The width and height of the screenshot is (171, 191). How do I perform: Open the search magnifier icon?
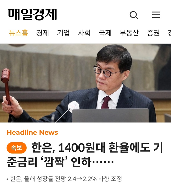pyautogui.click(x=134, y=15)
